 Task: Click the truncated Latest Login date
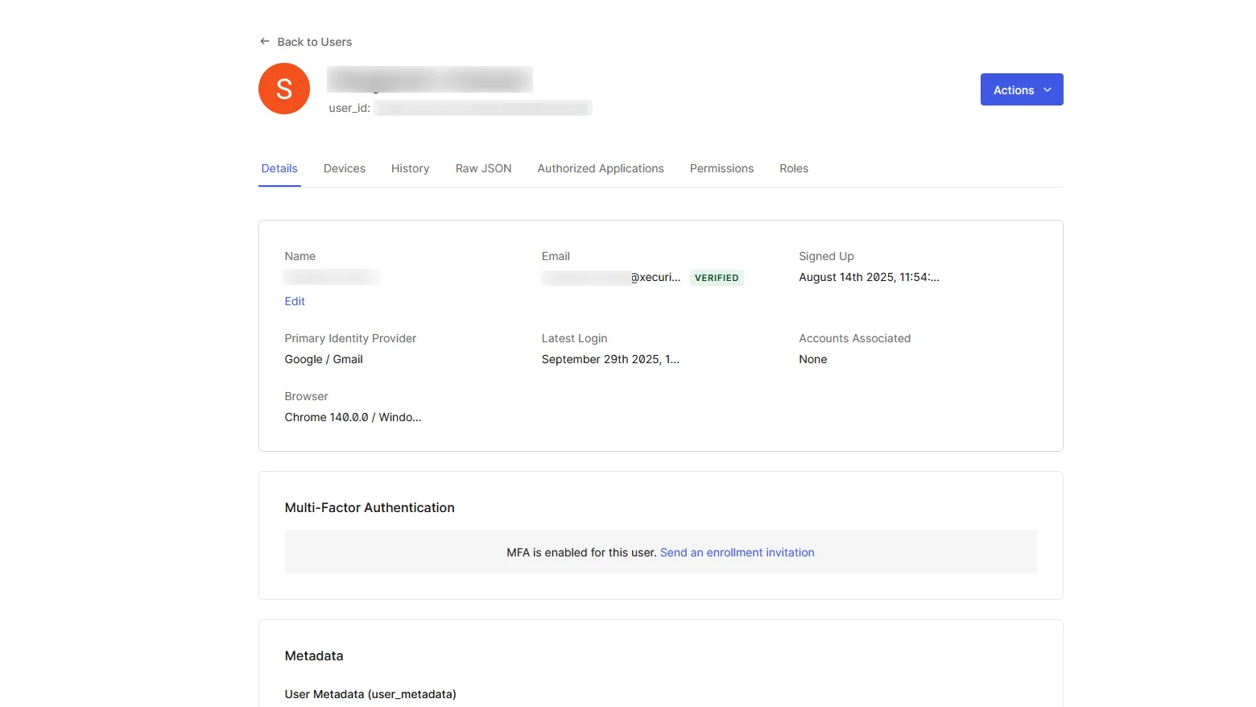(x=610, y=359)
